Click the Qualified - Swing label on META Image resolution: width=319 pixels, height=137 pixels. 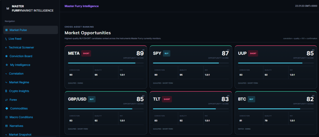click(x=75, y=83)
